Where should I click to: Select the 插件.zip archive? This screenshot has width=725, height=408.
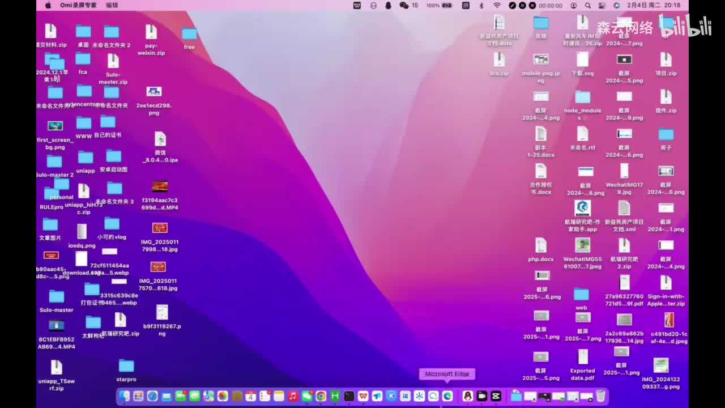666,101
